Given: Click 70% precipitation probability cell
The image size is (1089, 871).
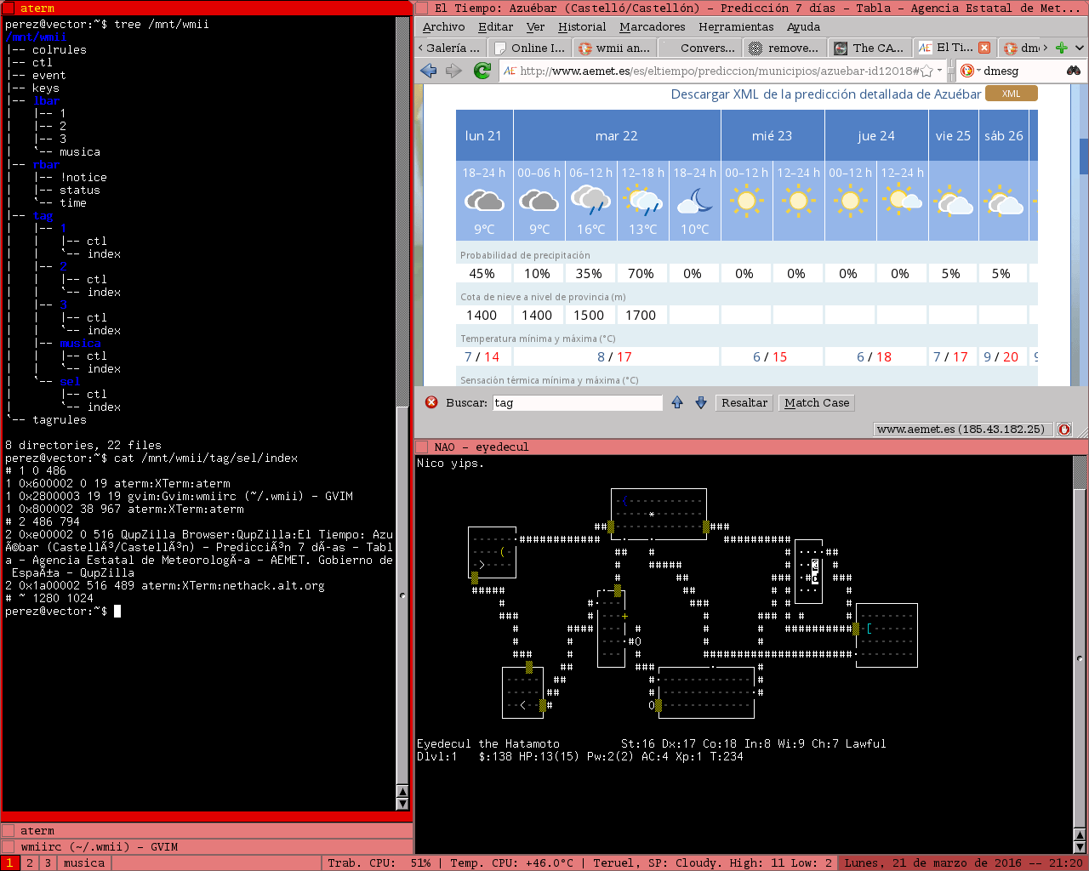Looking at the screenshot, I should (641, 273).
